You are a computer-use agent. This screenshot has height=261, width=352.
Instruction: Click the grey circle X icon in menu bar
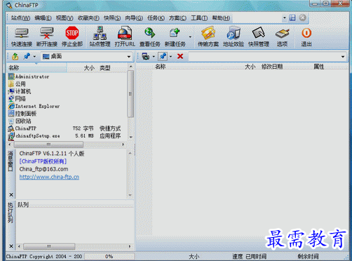(x=303, y=18)
